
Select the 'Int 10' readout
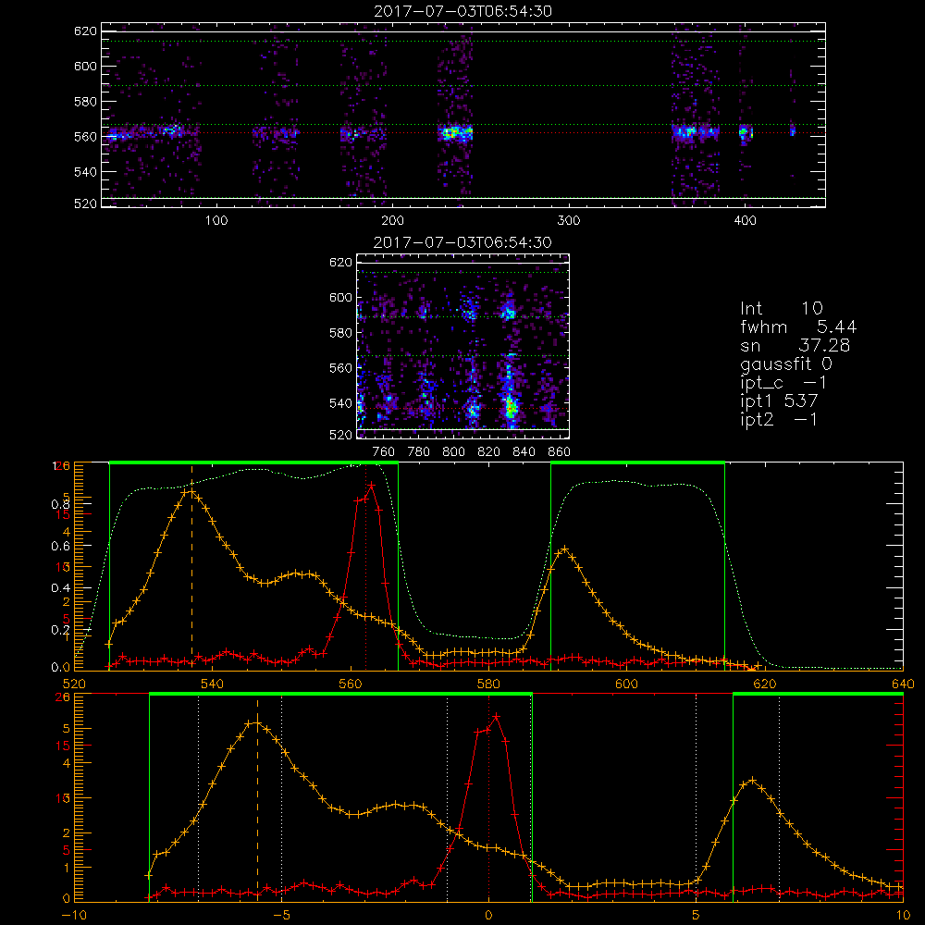(781, 308)
